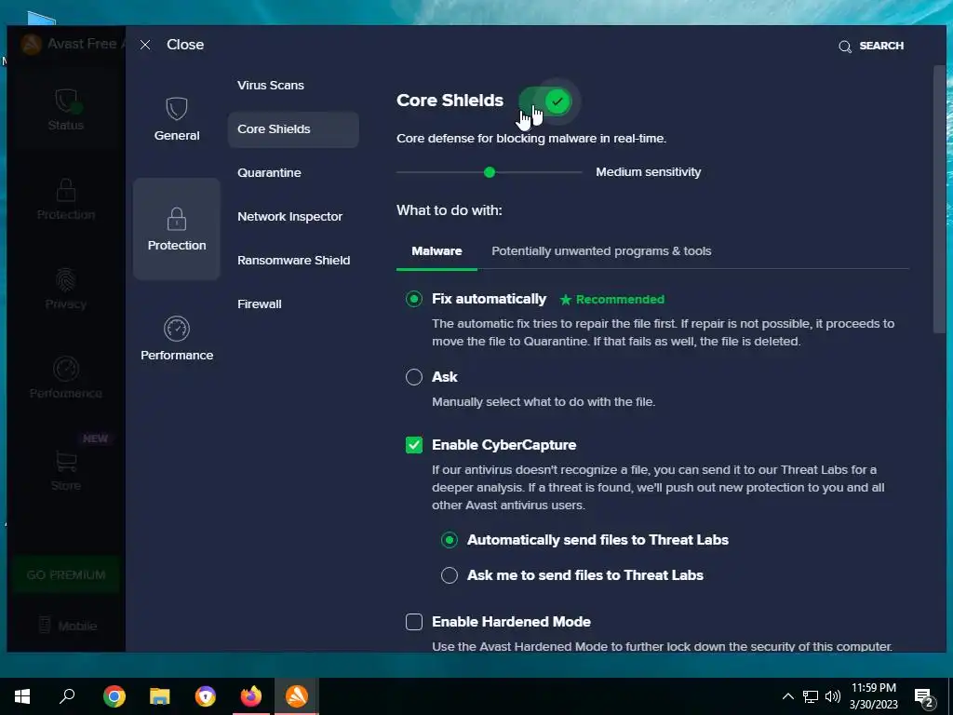
Task: Show hidden system tray icons
Action: (787, 696)
